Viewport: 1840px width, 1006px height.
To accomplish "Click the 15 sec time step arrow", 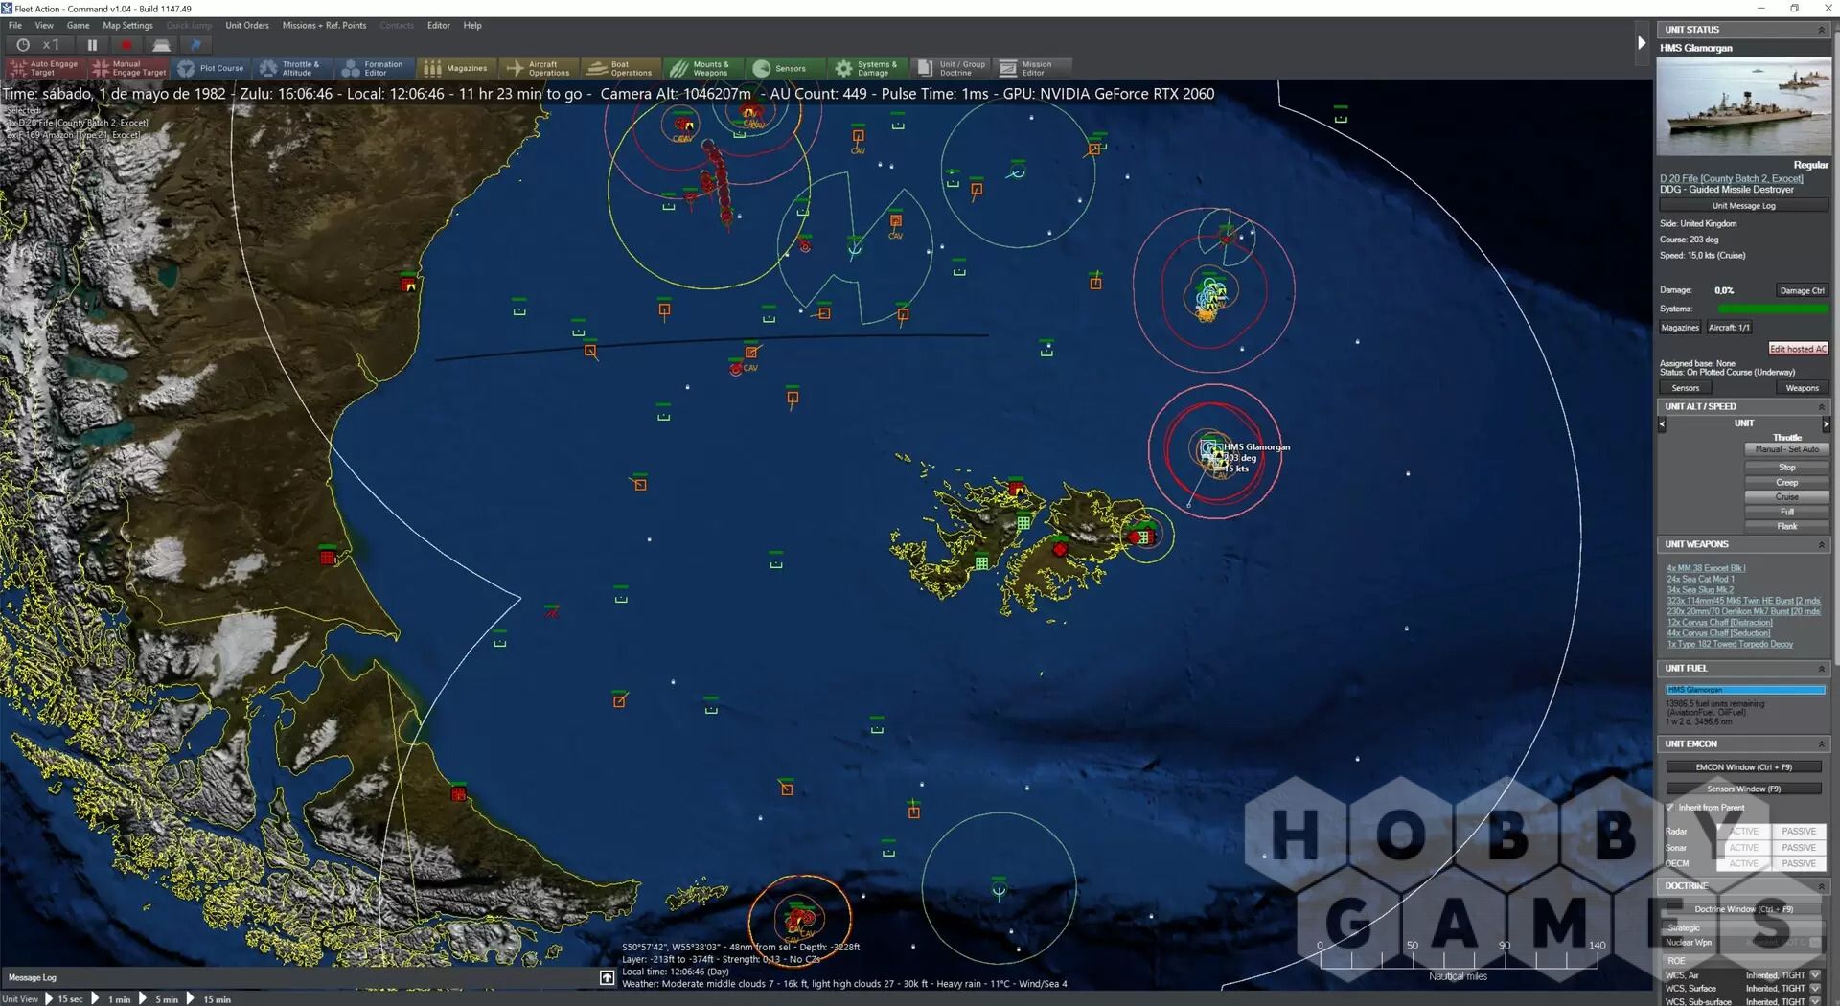I will pos(50,998).
